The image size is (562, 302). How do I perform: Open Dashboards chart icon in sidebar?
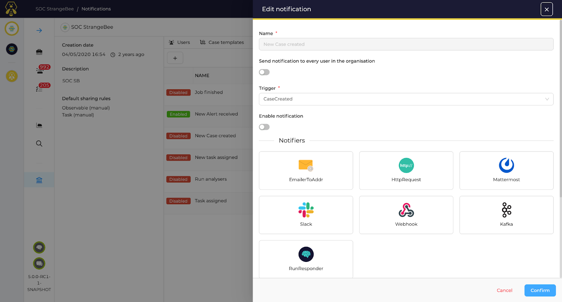point(39,125)
